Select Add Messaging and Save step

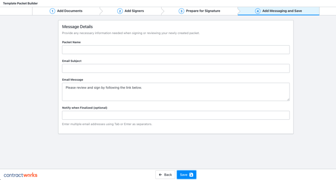pyautogui.click(x=278, y=11)
